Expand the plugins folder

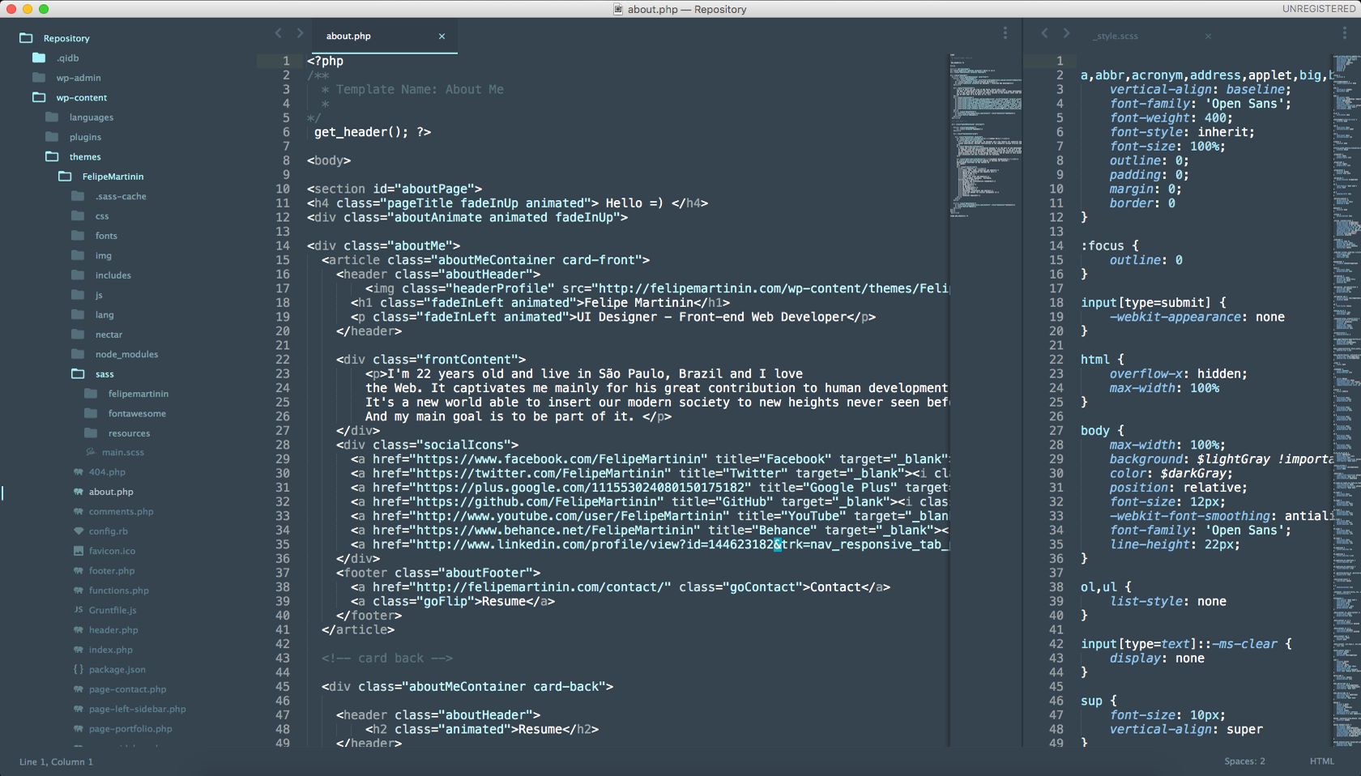(x=52, y=137)
